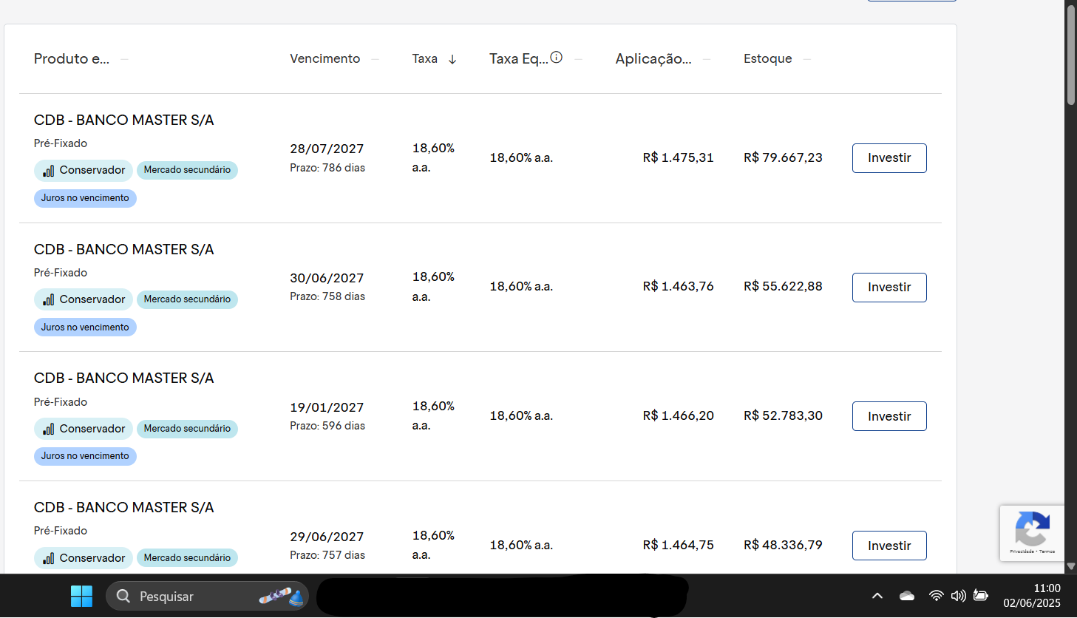1077x618 pixels.
Task: Show hidden system tray icons
Action: coord(877,596)
